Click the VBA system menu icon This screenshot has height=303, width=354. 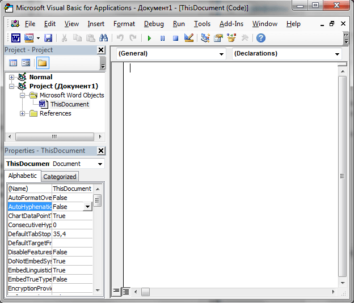tap(15, 24)
